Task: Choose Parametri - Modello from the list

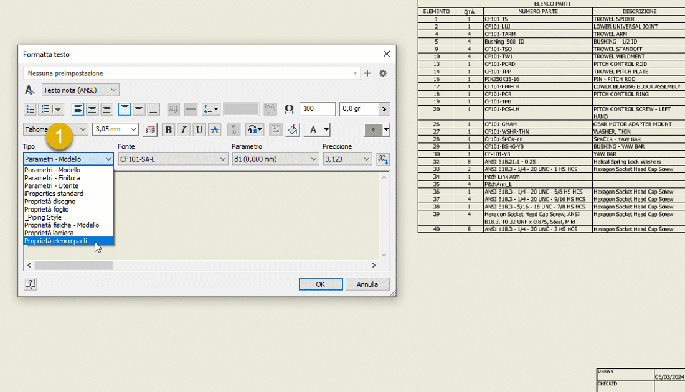Action: coord(68,170)
